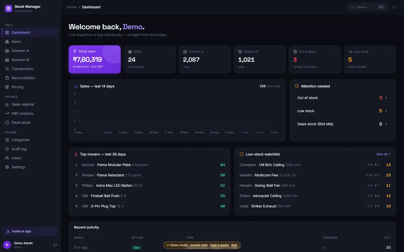404x252 pixels.
Task: Click the trending-down icon on Low stock card
Action: [350, 52]
